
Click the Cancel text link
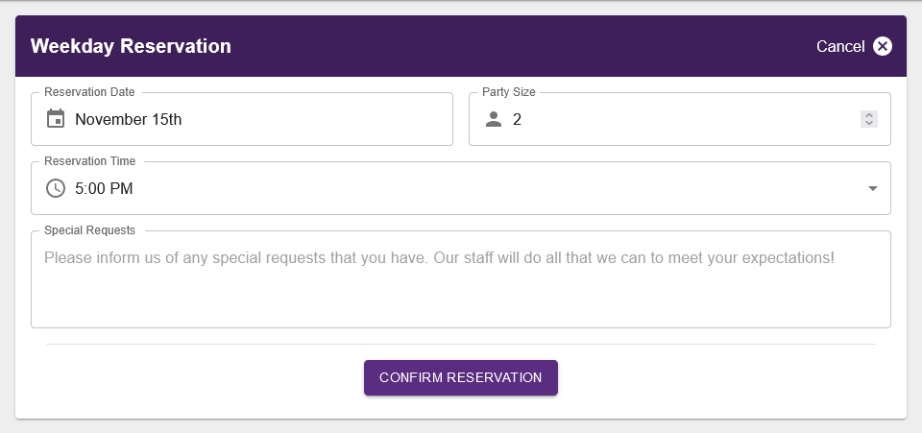[x=840, y=46]
